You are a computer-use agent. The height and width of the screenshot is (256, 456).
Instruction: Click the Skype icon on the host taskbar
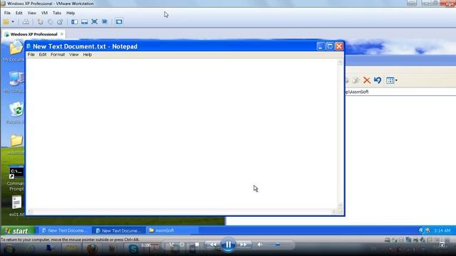point(133,249)
